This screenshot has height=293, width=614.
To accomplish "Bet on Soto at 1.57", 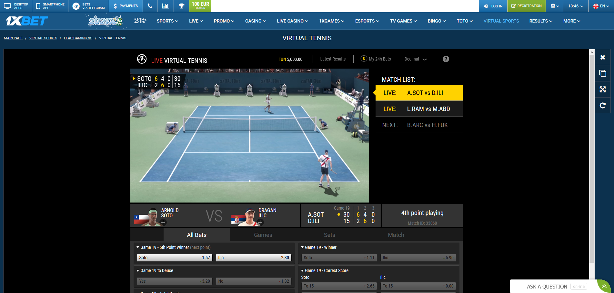I will tap(175, 258).
